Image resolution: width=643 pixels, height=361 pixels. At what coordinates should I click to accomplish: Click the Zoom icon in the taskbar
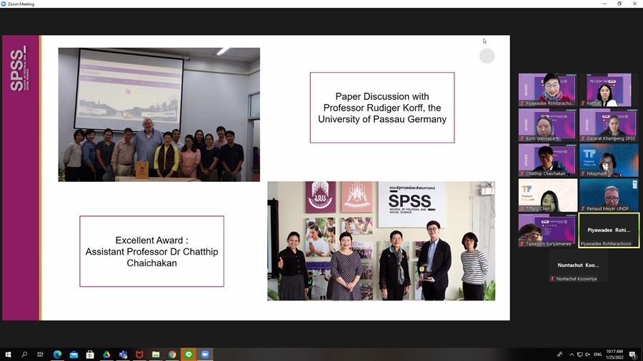click(205, 355)
